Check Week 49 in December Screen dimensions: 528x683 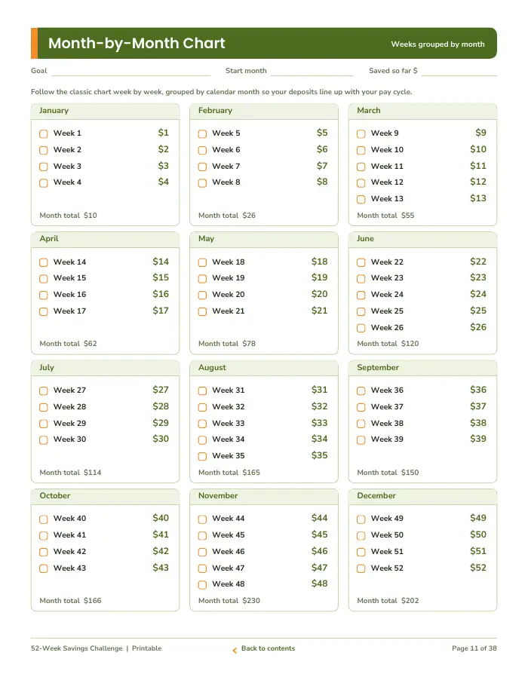pyautogui.click(x=361, y=519)
